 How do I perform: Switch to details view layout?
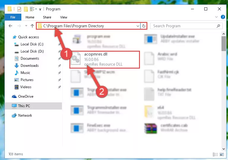point(215,154)
